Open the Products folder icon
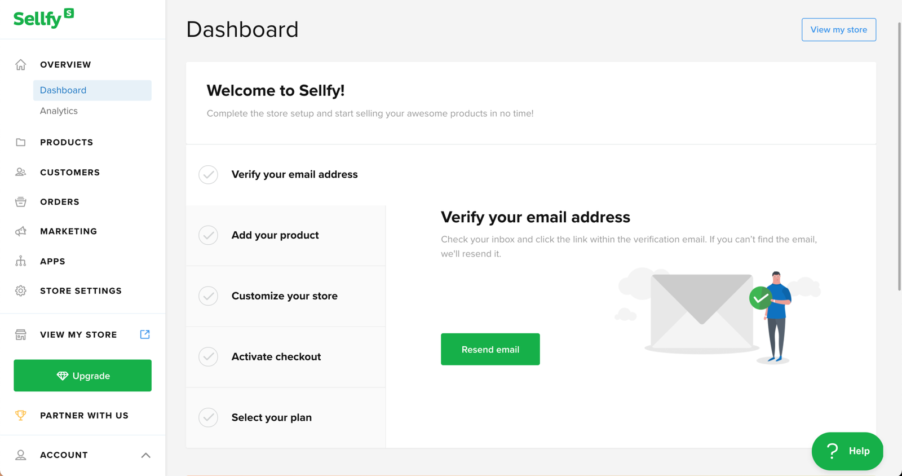 21,143
